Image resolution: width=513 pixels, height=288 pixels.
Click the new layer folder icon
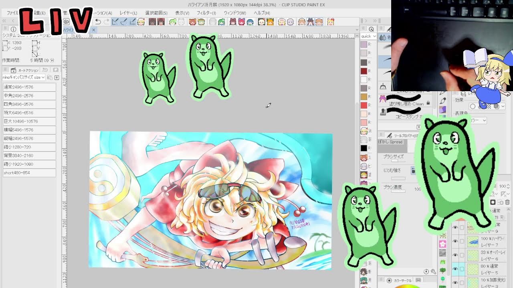(500, 202)
